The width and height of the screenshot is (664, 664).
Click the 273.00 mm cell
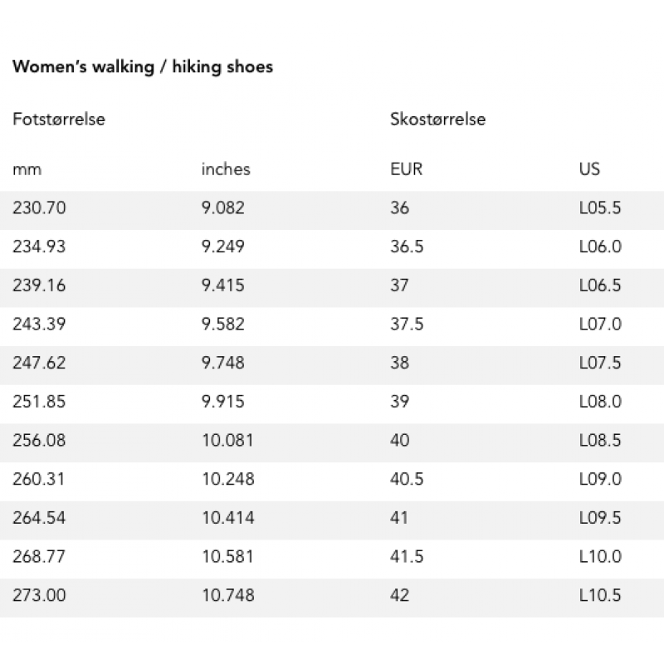click(39, 595)
